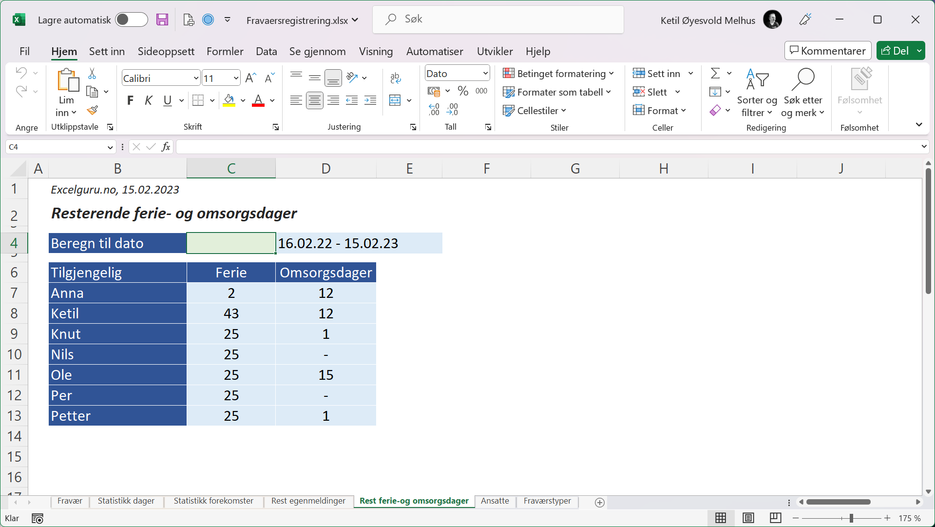Click the formula bar input
This screenshot has width=935, height=527.
tap(548, 147)
